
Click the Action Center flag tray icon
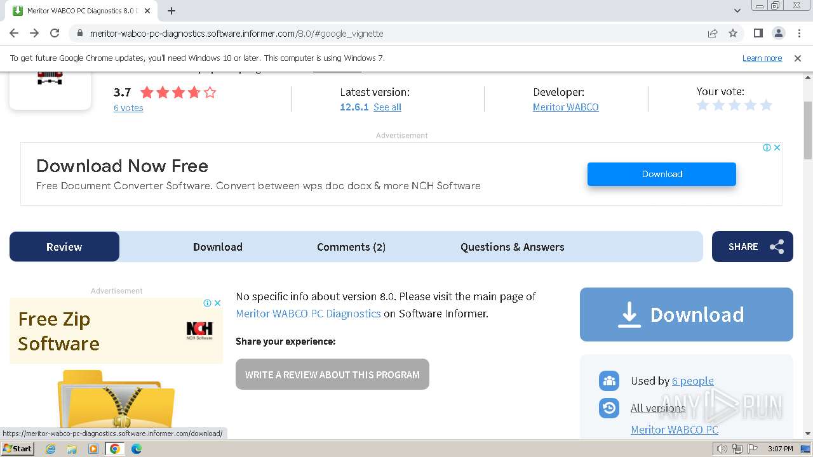pos(753,449)
